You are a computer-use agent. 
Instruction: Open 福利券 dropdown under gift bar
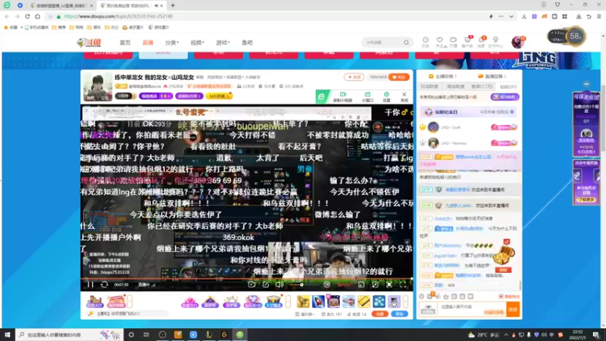[x=305, y=314]
